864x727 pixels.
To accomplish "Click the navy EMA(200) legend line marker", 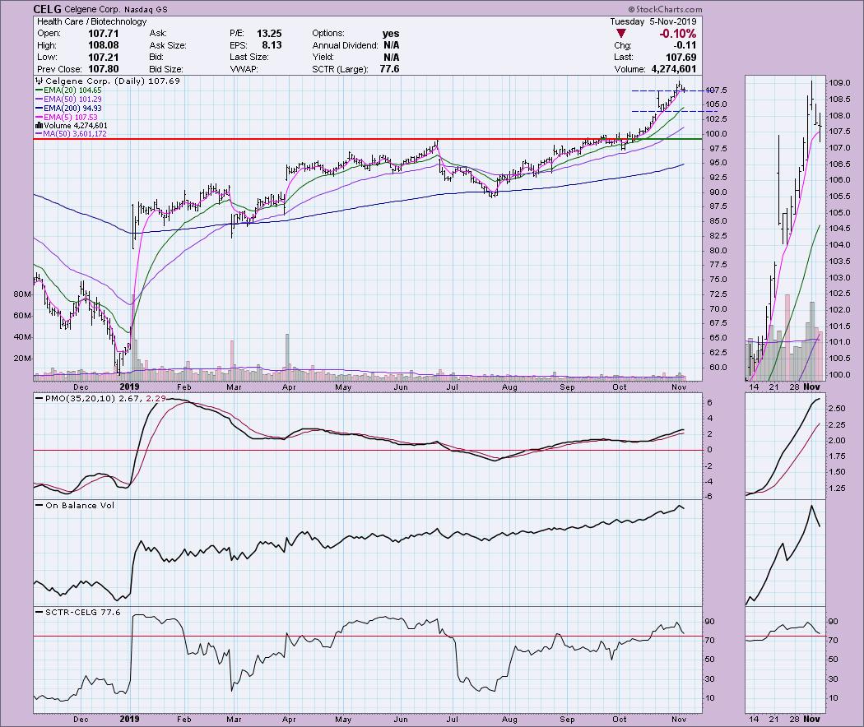I will pyautogui.click(x=39, y=109).
